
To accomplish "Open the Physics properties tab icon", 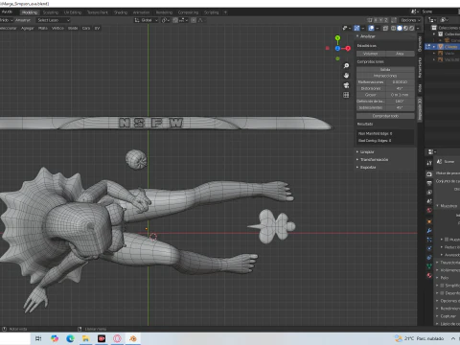I will [x=429, y=248].
